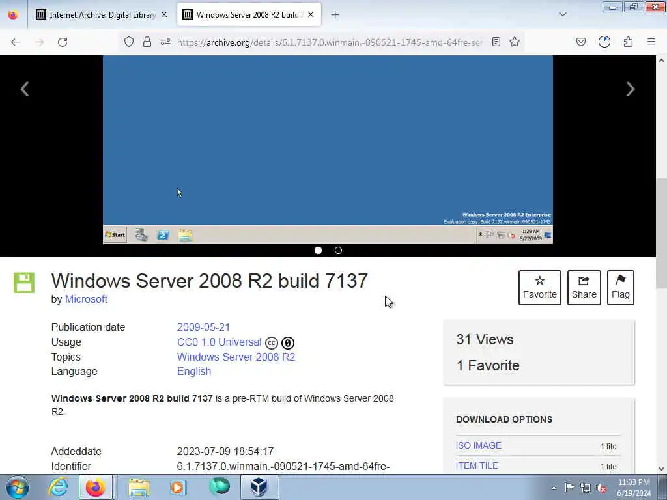Select the first carousel dot
Image resolution: width=667 pixels, height=500 pixels.
coord(318,251)
